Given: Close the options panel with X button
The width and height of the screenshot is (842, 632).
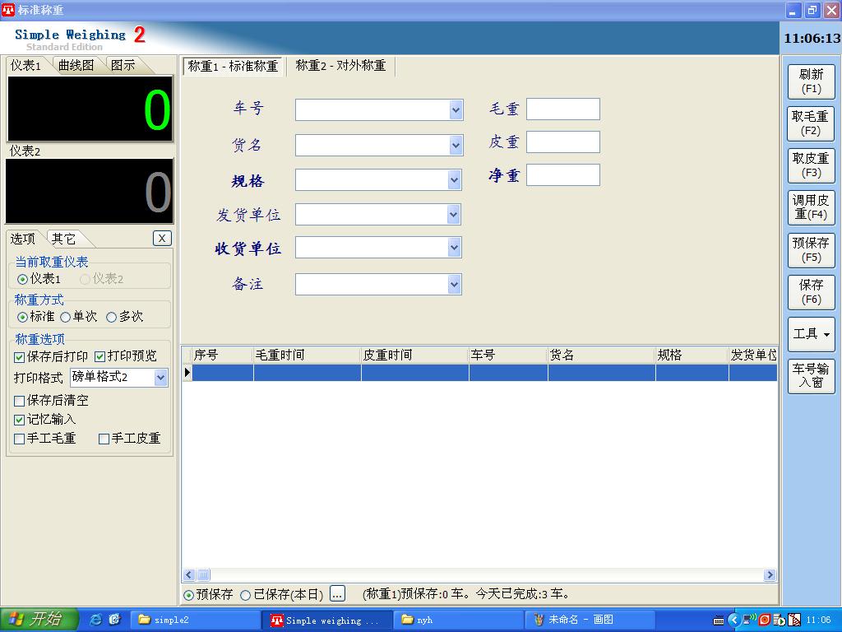Looking at the screenshot, I should tap(162, 238).
